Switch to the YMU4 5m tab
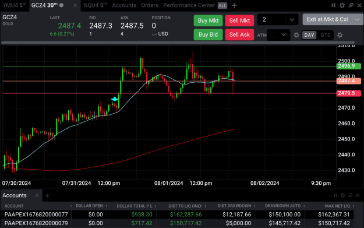Screen dimensions: 364x228 [x=15, y=5]
